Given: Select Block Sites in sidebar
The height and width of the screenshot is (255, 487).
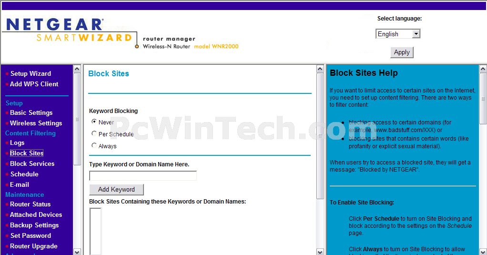Looking at the screenshot, I should pos(27,153).
